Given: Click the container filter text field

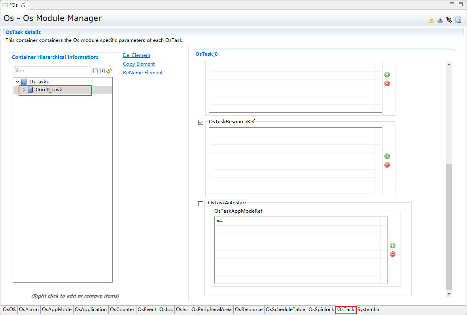Looking at the screenshot, I should [x=52, y=71].
